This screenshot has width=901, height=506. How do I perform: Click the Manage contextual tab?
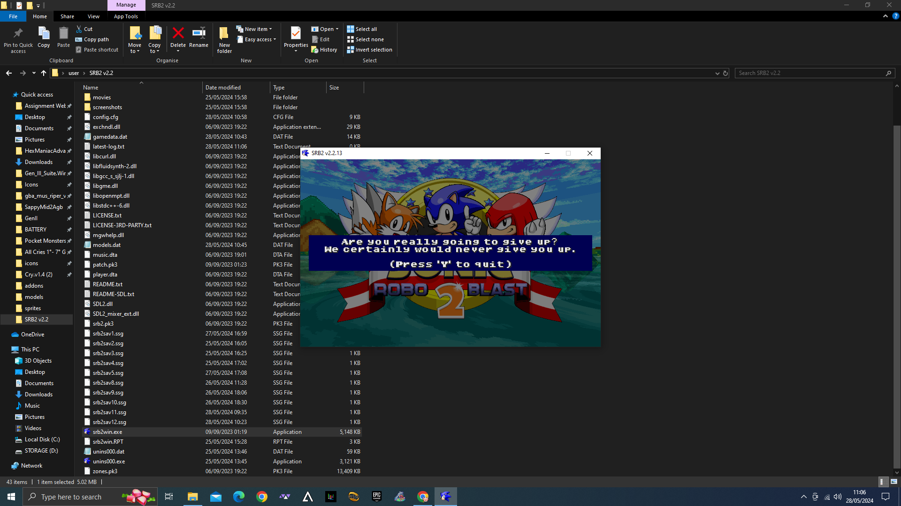pos(126,5)
